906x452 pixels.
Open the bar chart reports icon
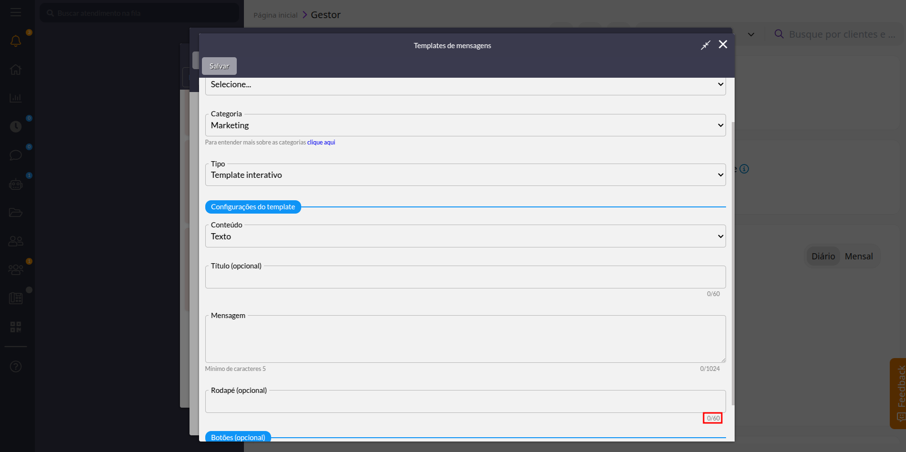pyautogui.click(x=16, y=98)
